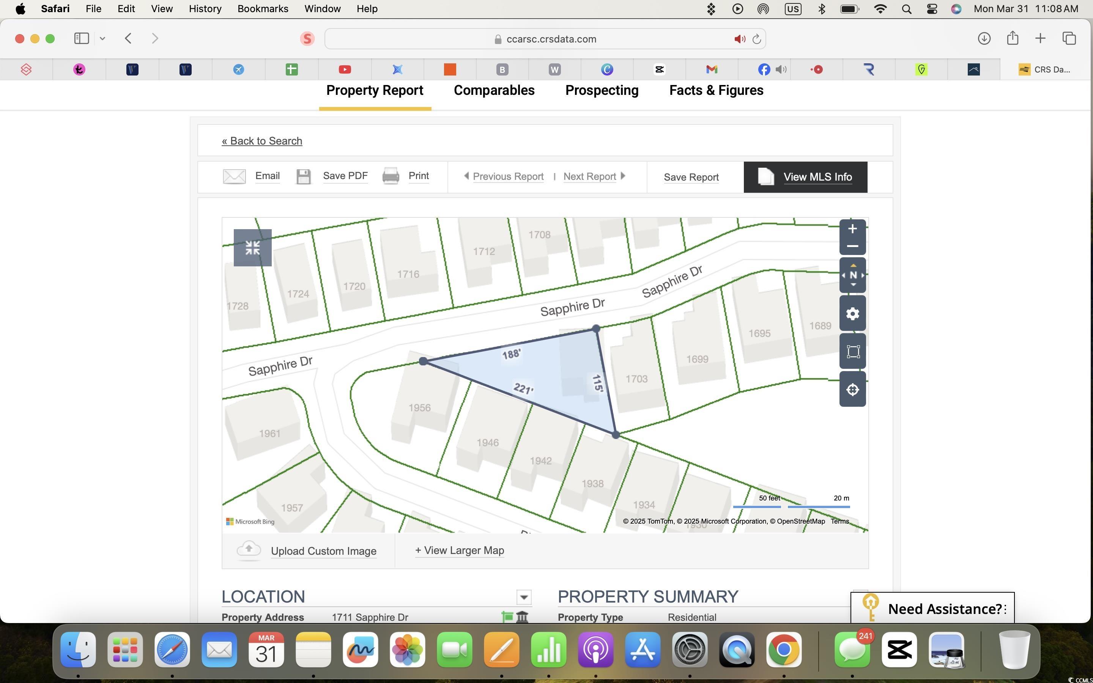Activate the area selection box tool
The image size is (1093, 683).
(852, 351)
